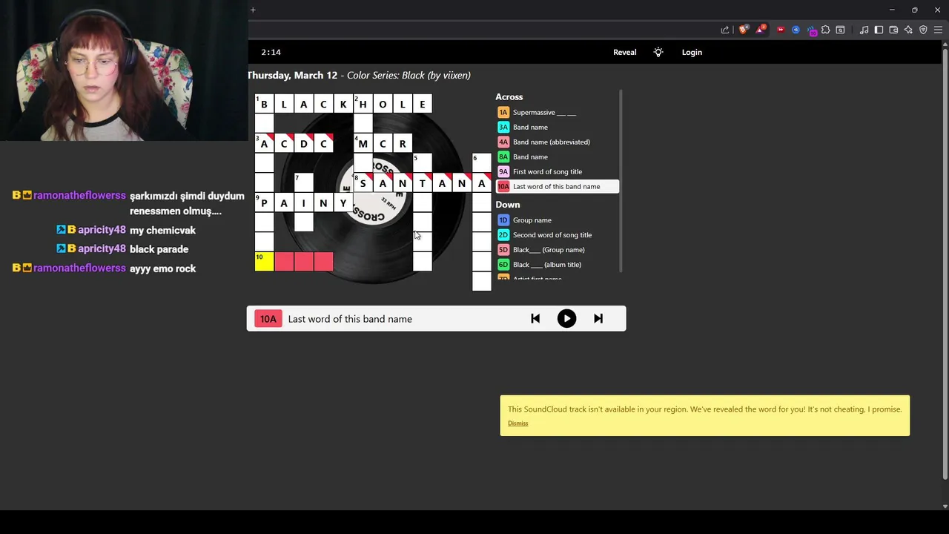The height and width of the screenshot is (534, 949).
Task: Dismiss the SoundCloud region notice
Action: point(518,423)
